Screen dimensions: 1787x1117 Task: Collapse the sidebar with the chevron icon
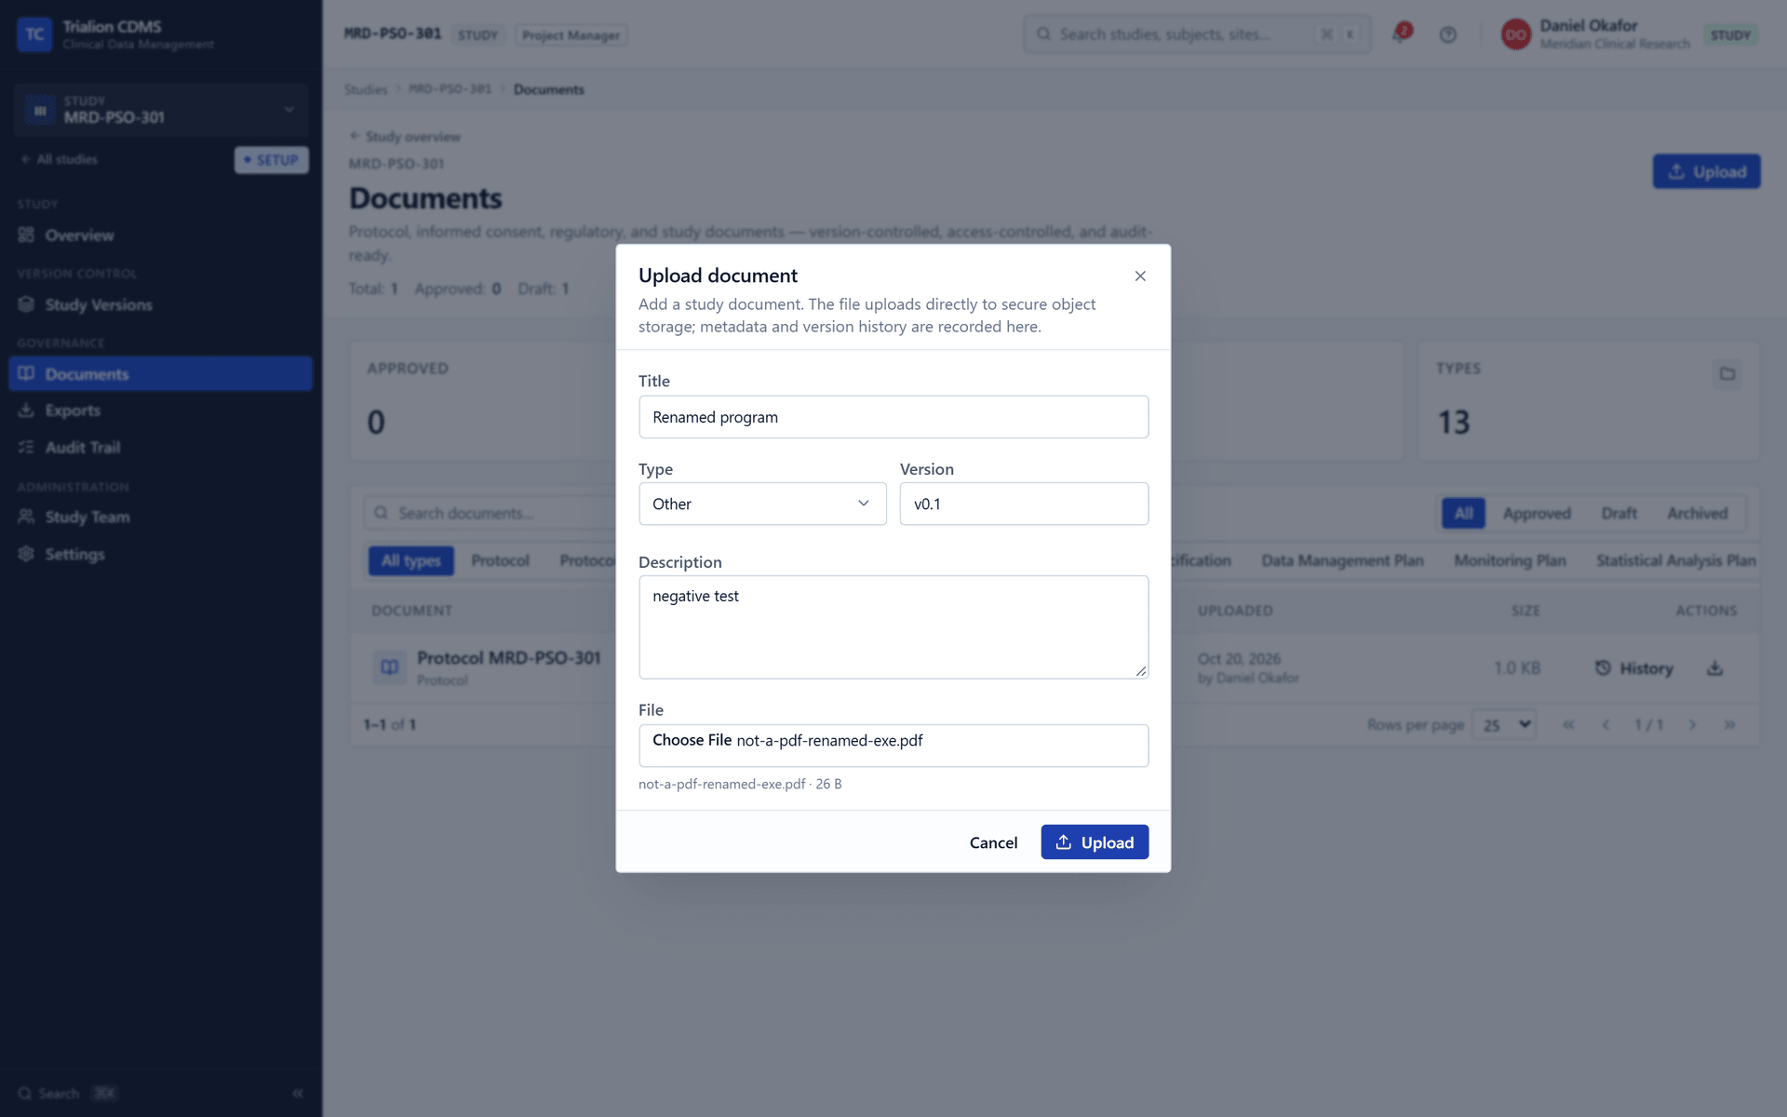pyautogui.click(x=298, y=1093)
